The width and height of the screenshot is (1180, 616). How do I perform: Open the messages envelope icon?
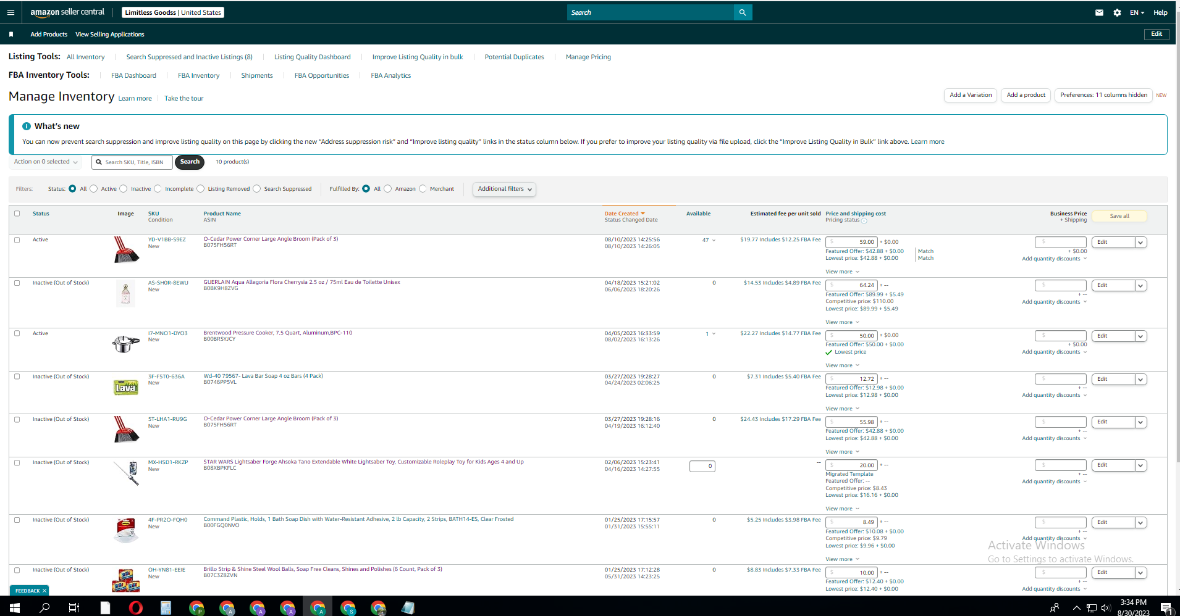click(x=1099, y=12)
